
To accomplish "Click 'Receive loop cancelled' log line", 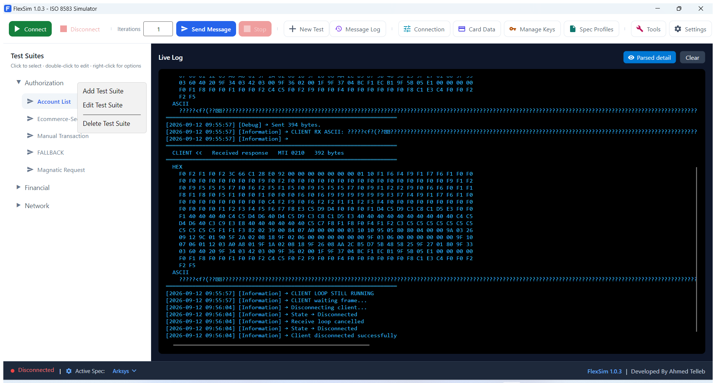I will click(x=327, y=321).
